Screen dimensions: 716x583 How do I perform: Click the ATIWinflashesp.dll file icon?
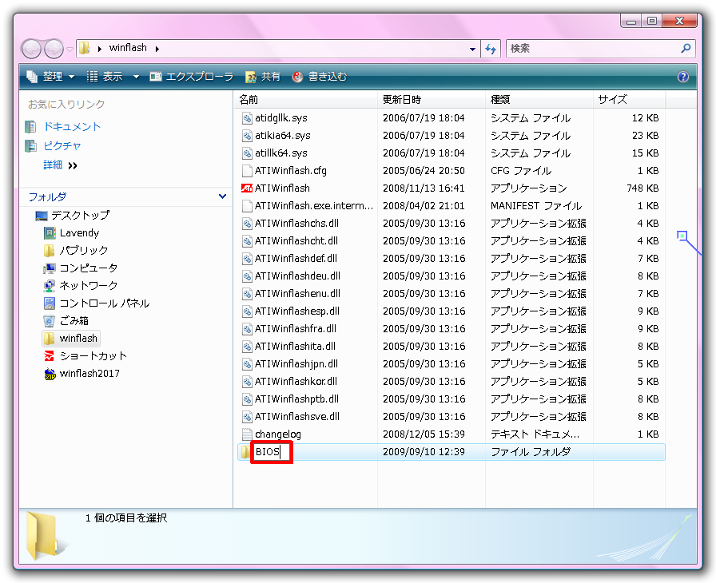point(247,311)
